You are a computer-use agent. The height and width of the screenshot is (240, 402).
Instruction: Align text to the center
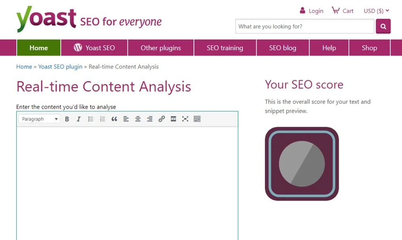(138, 119)
